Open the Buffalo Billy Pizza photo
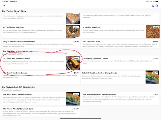 153,31
